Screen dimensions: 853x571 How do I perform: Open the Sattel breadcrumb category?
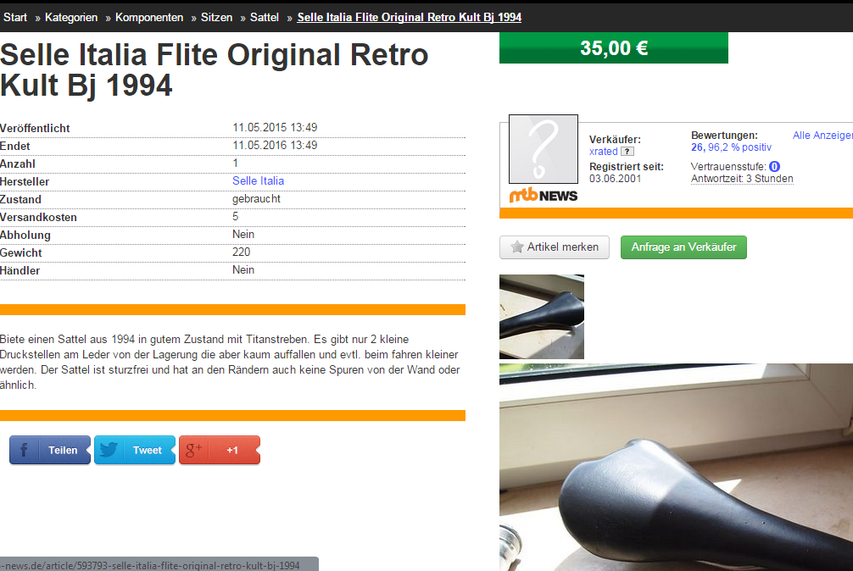pos(265,18)
